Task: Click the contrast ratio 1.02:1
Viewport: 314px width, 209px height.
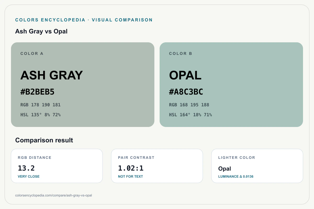Action: (x=131, y=168)
